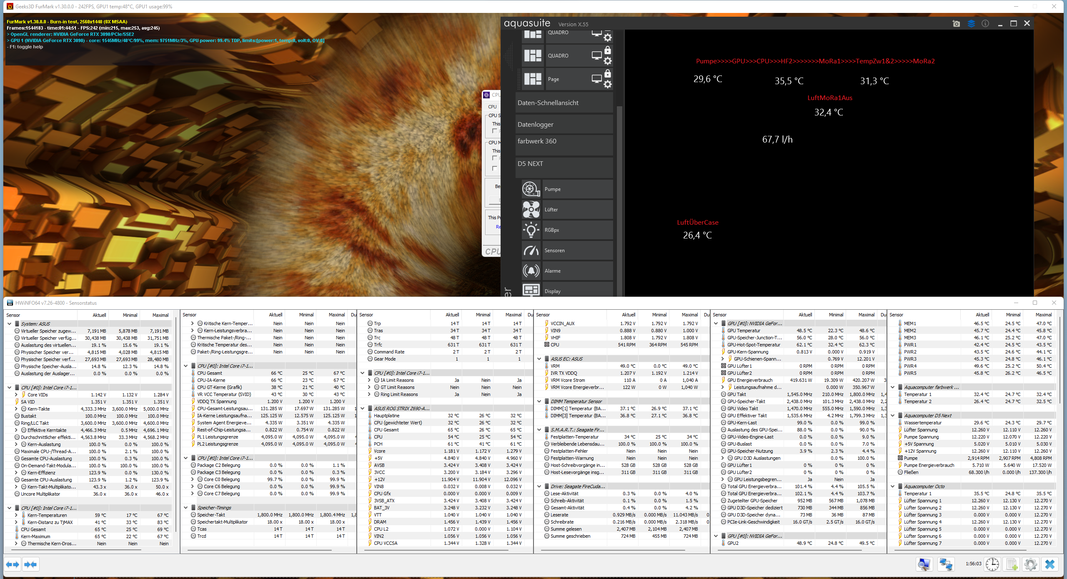
Task: Click HWiNFO reset clock icon
Action: 992,564
